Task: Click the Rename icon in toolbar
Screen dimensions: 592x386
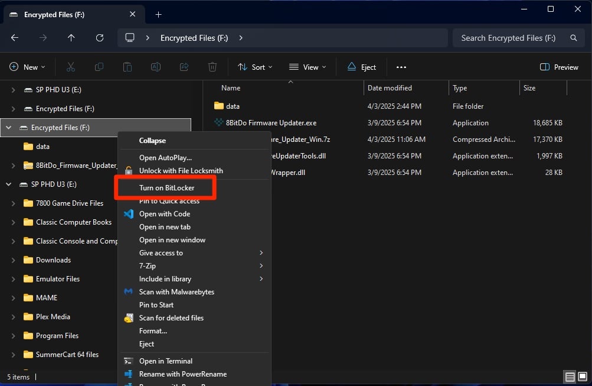Action: pos(156,67)
